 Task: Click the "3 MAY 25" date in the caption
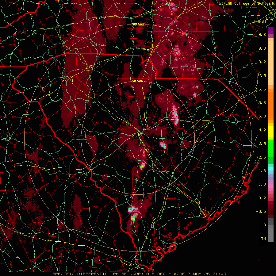pos(199,274)
